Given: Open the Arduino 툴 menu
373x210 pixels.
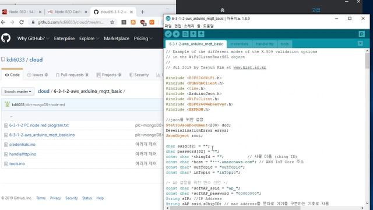Looking at the screenshot, I should click(x=199, y=26).
